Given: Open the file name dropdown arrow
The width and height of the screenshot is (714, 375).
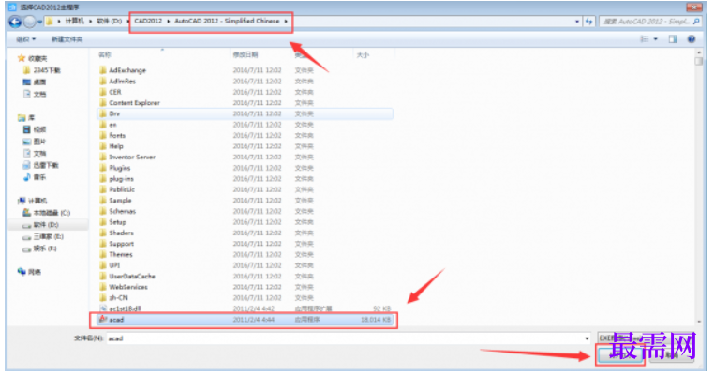Looking at the screenshot, I should point(587,338).
